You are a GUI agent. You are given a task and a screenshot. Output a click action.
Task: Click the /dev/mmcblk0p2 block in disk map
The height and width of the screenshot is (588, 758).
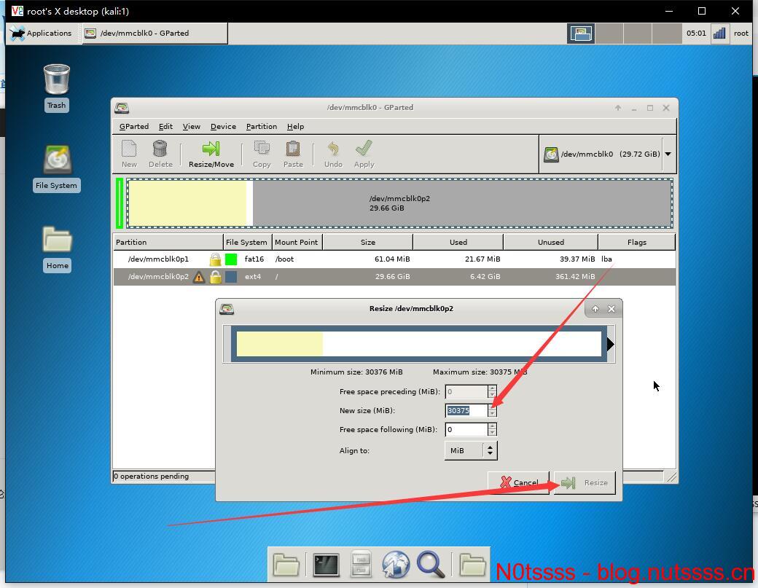[x=400, y=203]
